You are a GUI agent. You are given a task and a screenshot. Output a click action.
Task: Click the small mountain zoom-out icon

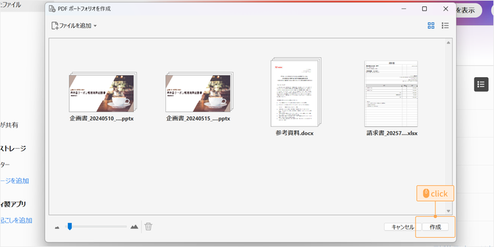point(57,227)
